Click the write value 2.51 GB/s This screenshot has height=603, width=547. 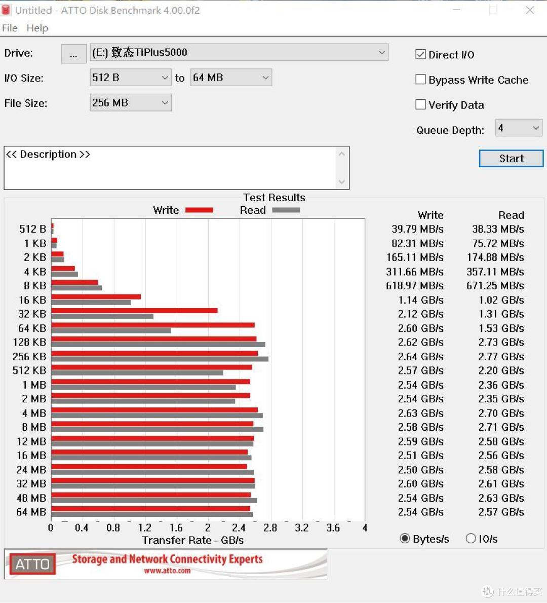coord(420,456)
